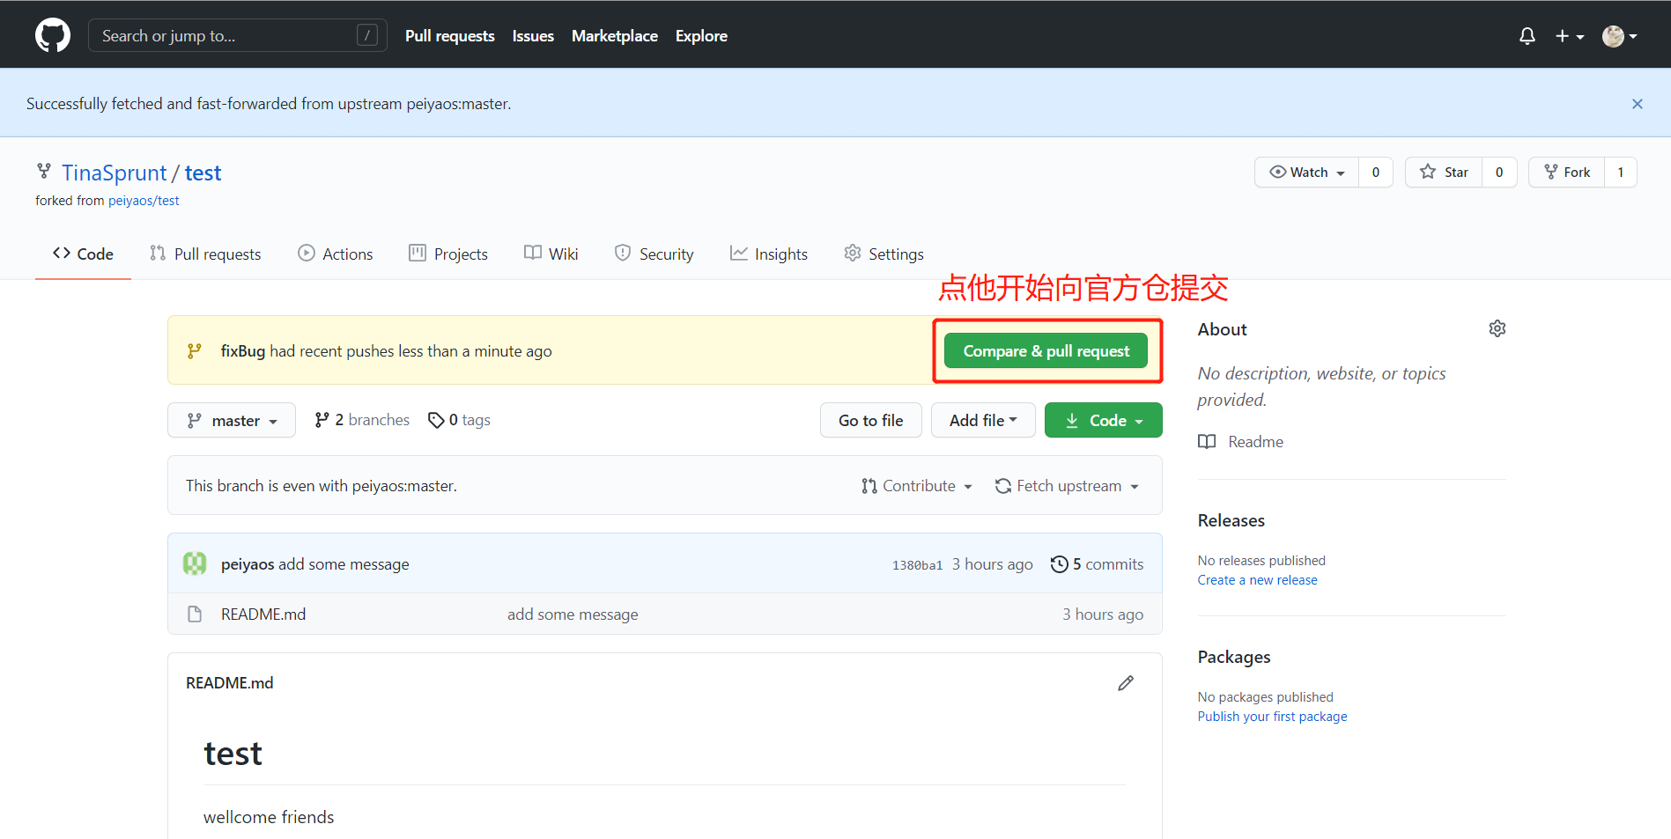Switch to the Settings tab
Screen dimensions: 1671x839
(x=884, y=254)
